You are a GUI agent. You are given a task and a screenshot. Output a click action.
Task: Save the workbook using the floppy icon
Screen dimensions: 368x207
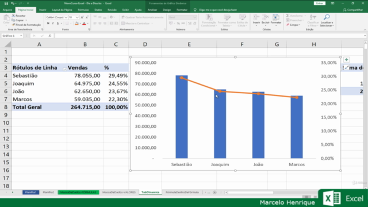click(x=6, y=3)
